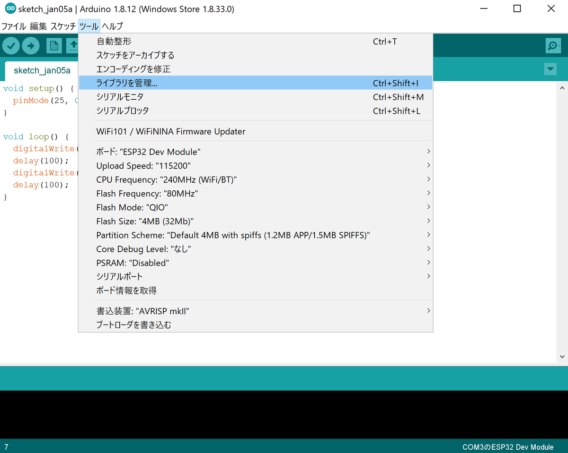Click the Upload arrow toolbar icon
The image size is (568, 453).
click(x=31, y=46)
